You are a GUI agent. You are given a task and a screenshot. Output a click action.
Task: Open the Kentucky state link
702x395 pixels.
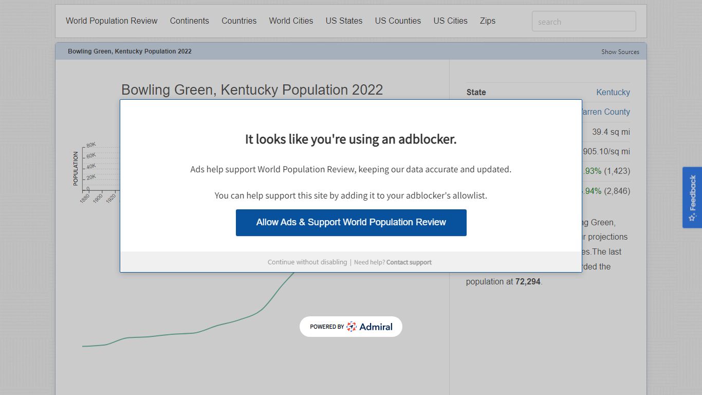pyautogui.click(x=613, y=93)
